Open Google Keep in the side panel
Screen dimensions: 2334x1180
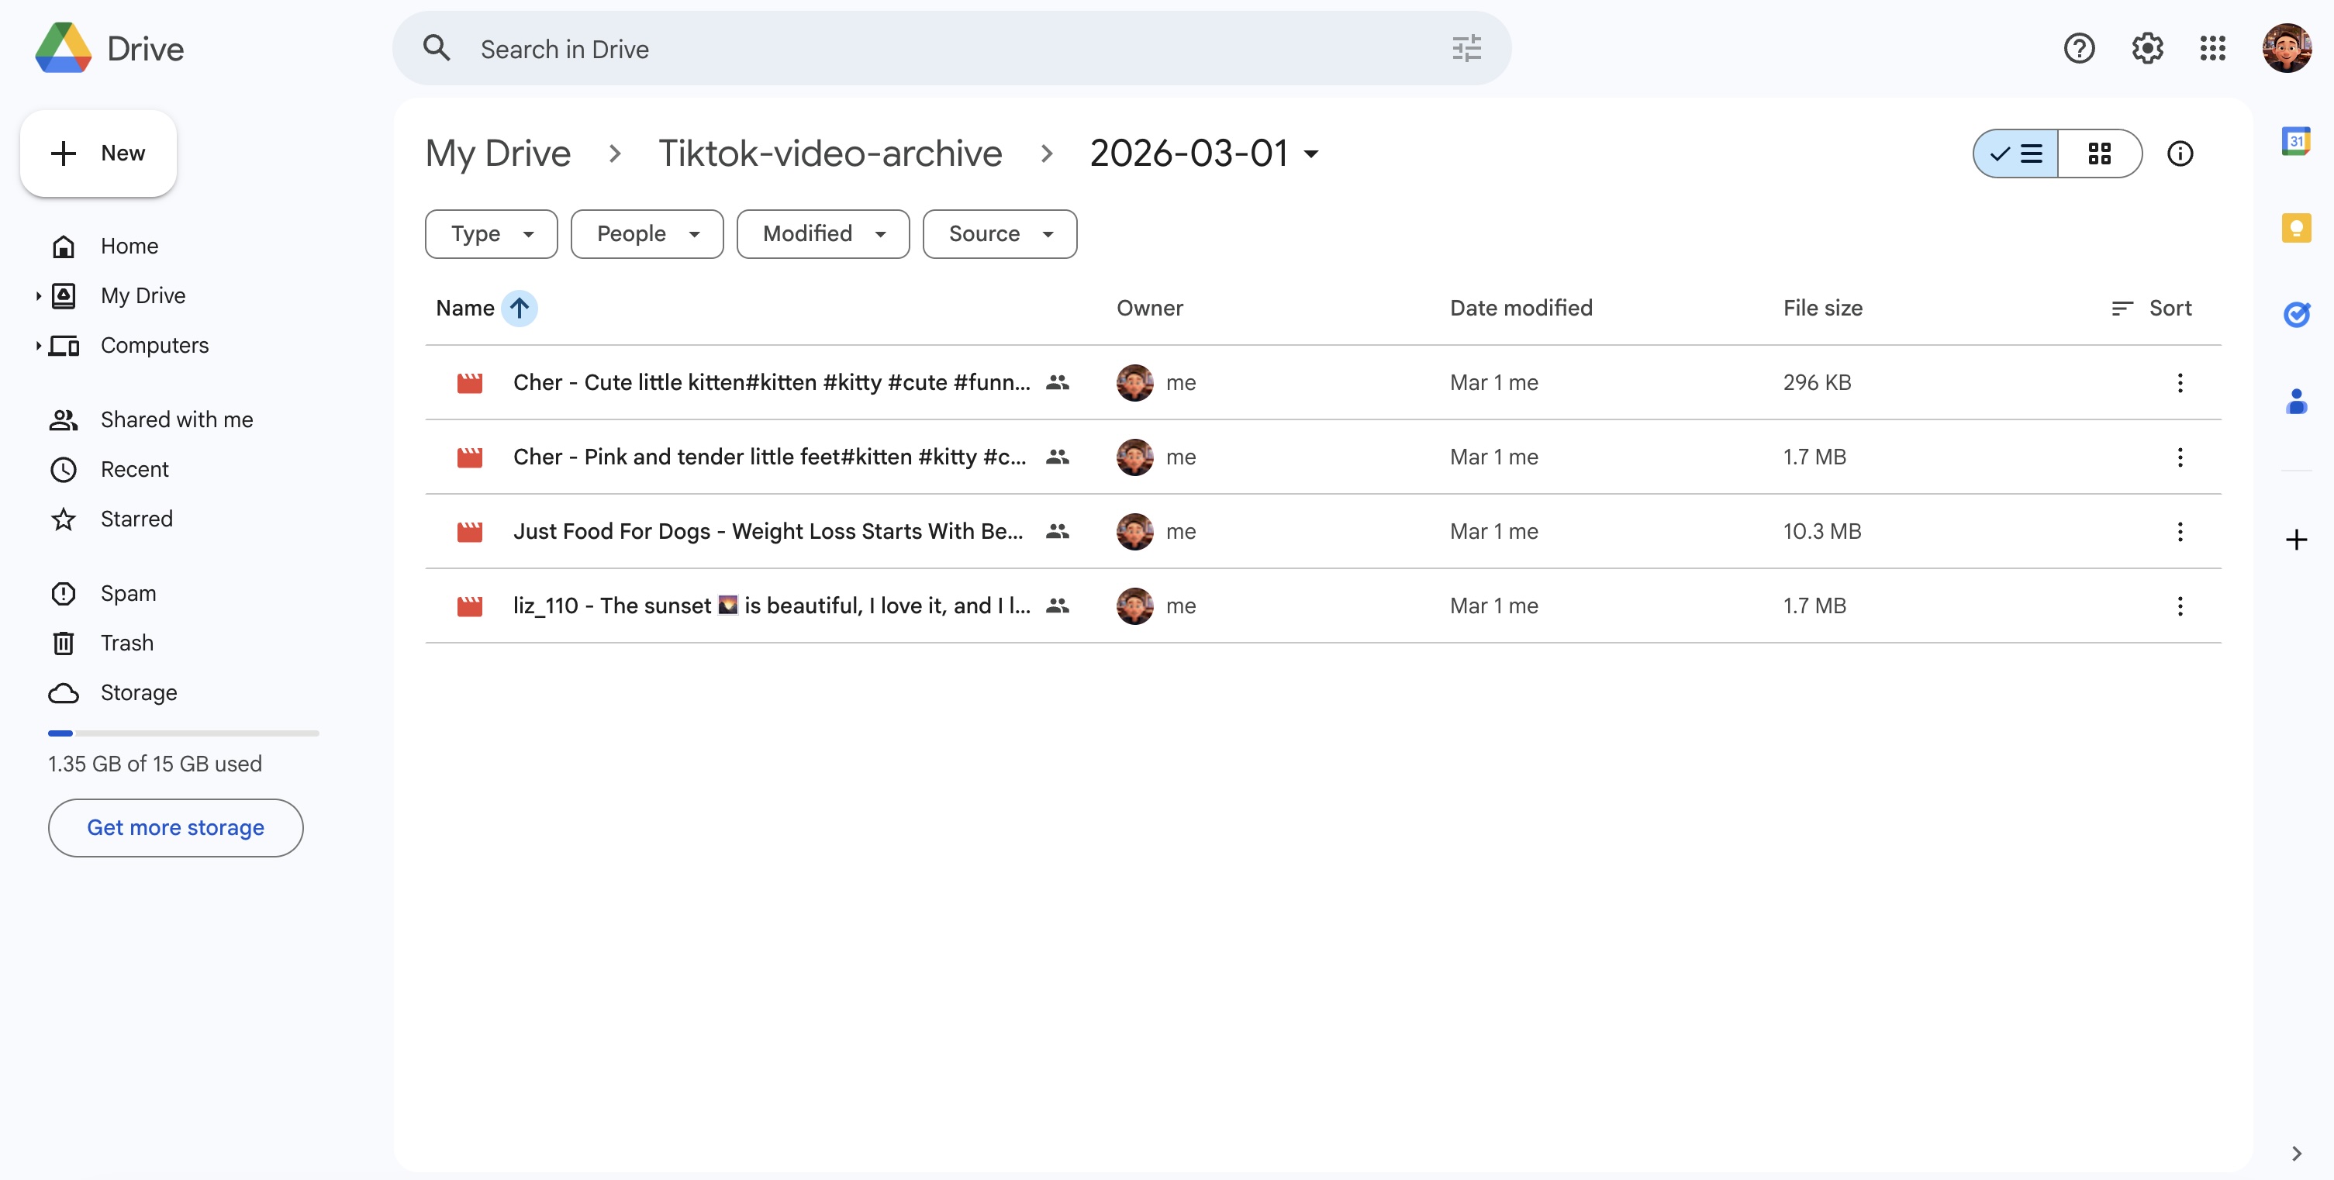[x=2296, y=228]
